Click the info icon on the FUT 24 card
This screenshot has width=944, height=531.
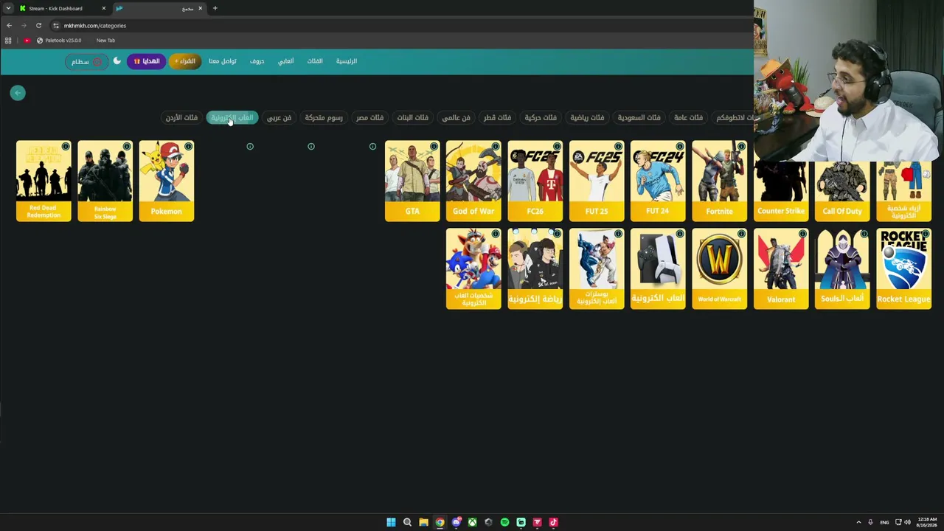pos(679,147)
